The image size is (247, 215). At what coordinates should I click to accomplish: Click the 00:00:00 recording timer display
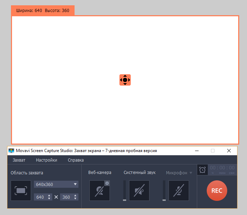click(x=222, y=170)
